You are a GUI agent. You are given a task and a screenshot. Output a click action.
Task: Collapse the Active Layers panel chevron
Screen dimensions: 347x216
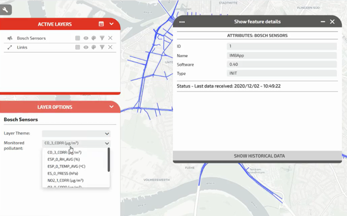112,24
